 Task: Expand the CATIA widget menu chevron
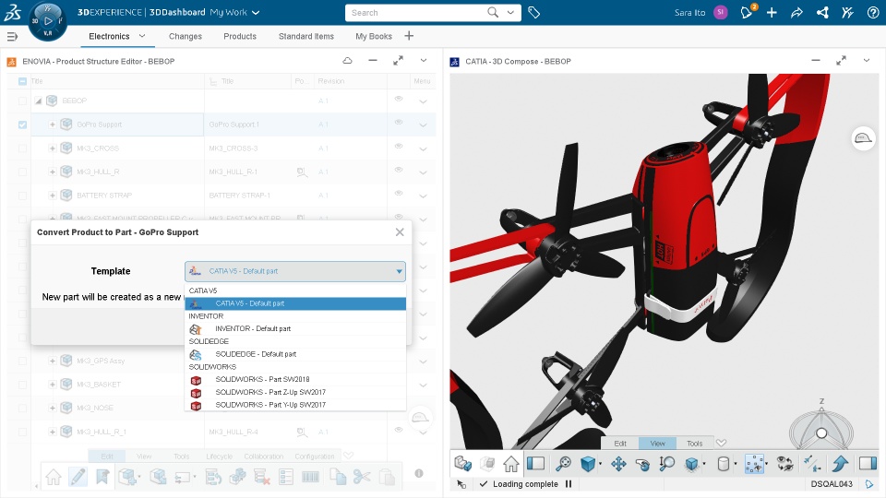point(867,61)
